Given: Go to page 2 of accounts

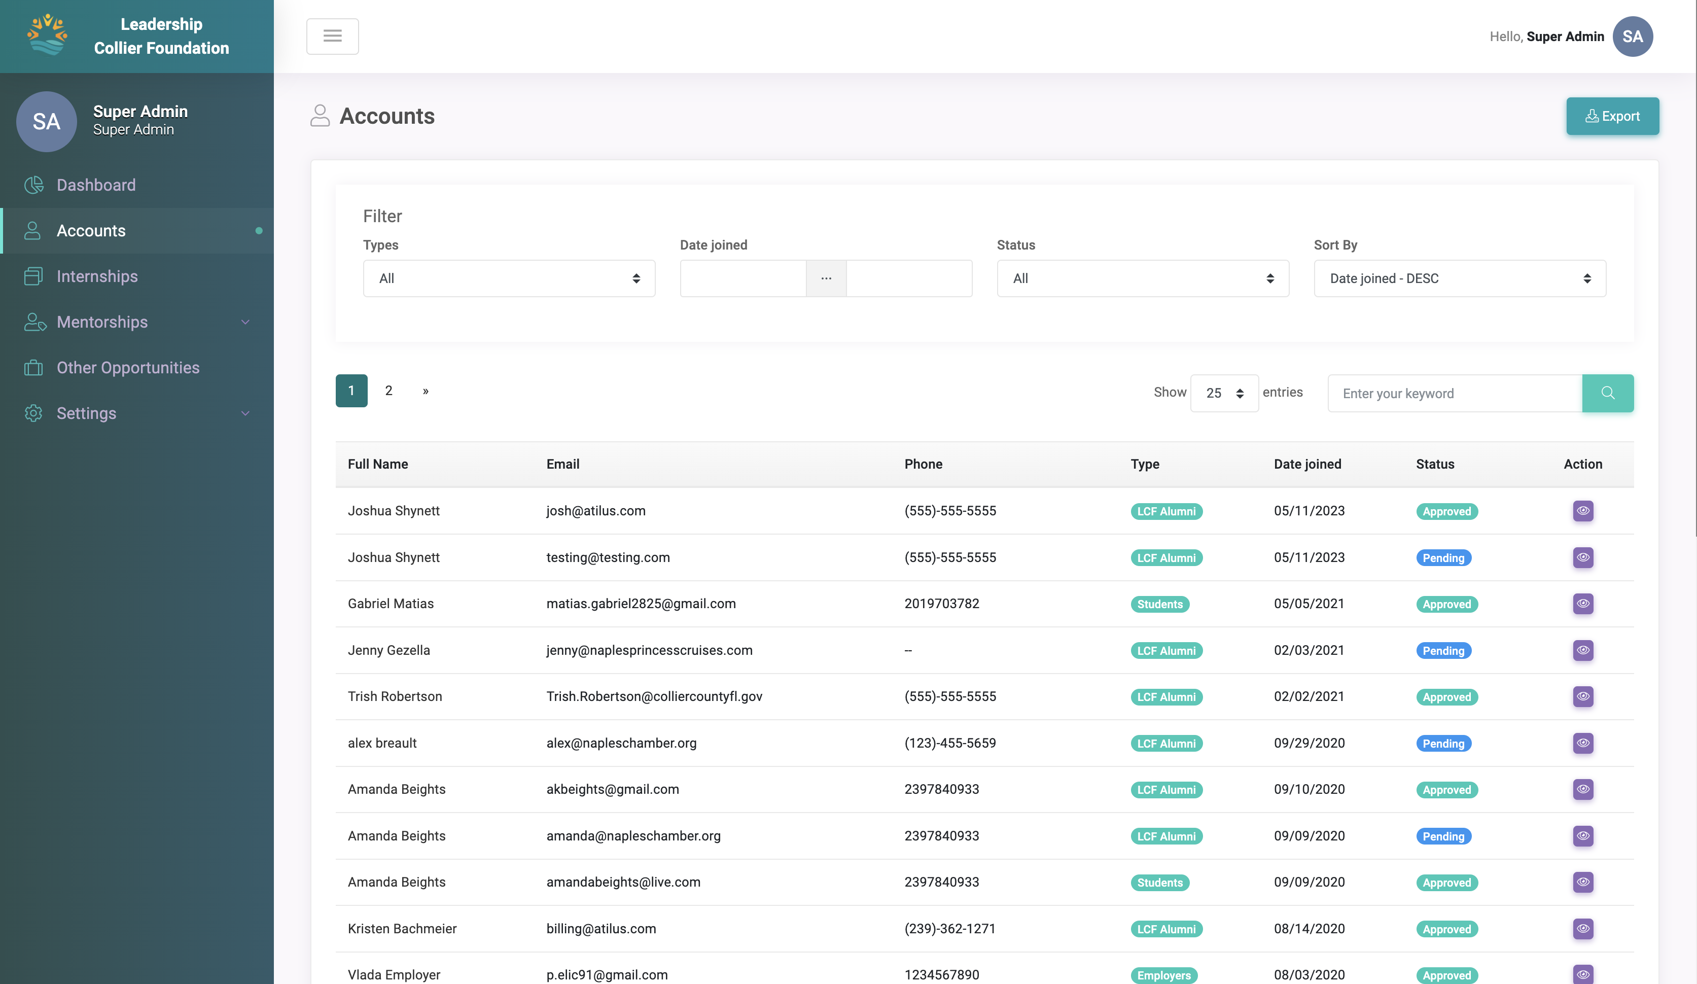Looking at the screenshot, I should (388, 391).
